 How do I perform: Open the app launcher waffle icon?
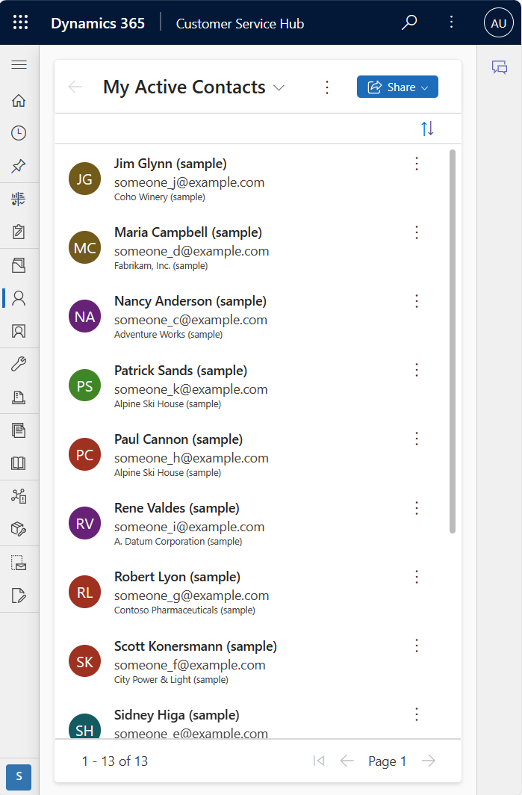[20, 22]
